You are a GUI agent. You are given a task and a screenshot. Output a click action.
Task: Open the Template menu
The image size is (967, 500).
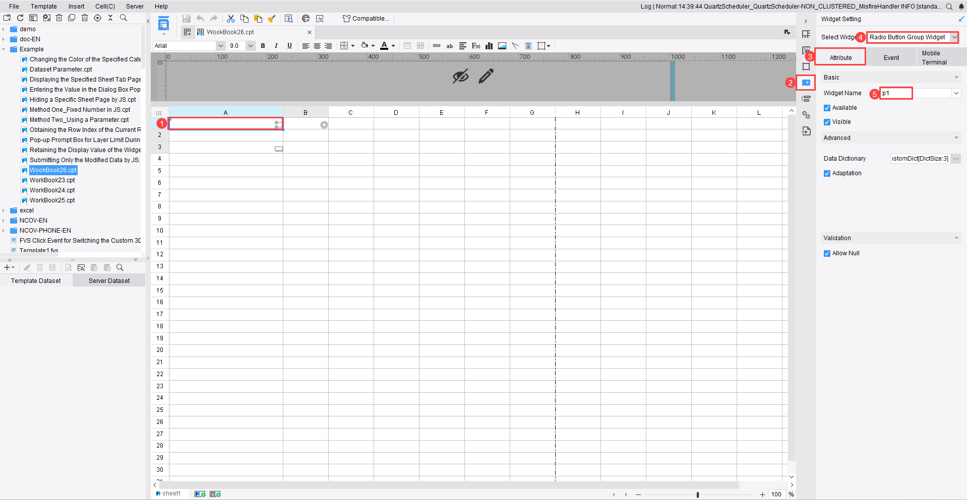[x=44, y=7]
